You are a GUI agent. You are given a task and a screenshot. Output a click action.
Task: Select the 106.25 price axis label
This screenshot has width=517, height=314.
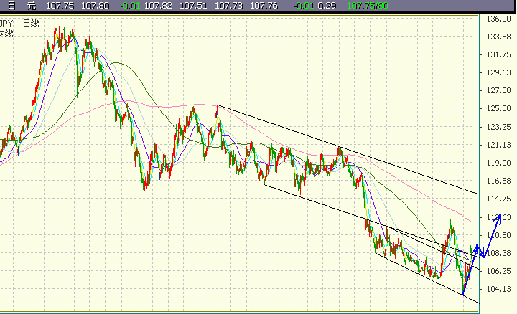click(x=498, y=271)
